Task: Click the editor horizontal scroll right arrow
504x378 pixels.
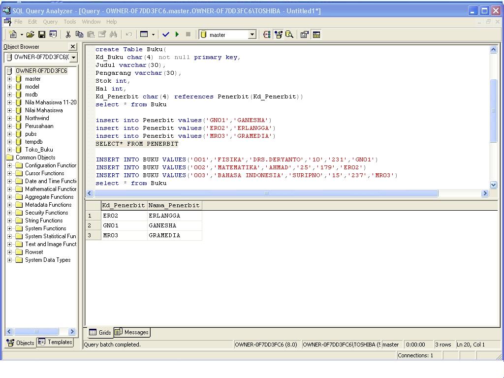Action: (485, 193)
